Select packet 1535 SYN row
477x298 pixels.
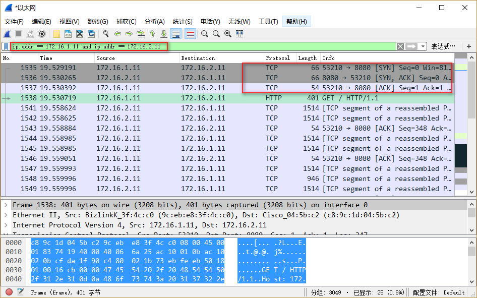[x=227, y=68]
